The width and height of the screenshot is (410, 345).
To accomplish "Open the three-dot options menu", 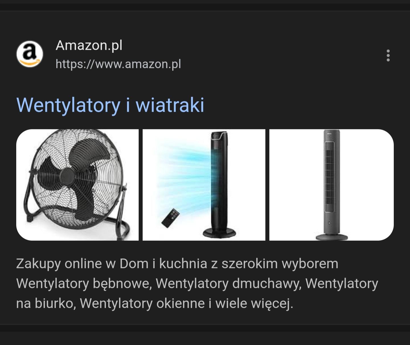I will click(x=388, y=55).
